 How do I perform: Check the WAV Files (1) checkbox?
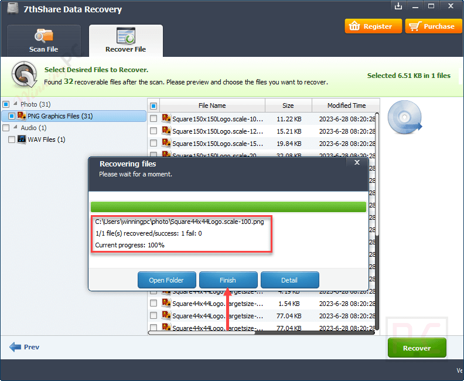pyautogui.click(x=12, y=140)
